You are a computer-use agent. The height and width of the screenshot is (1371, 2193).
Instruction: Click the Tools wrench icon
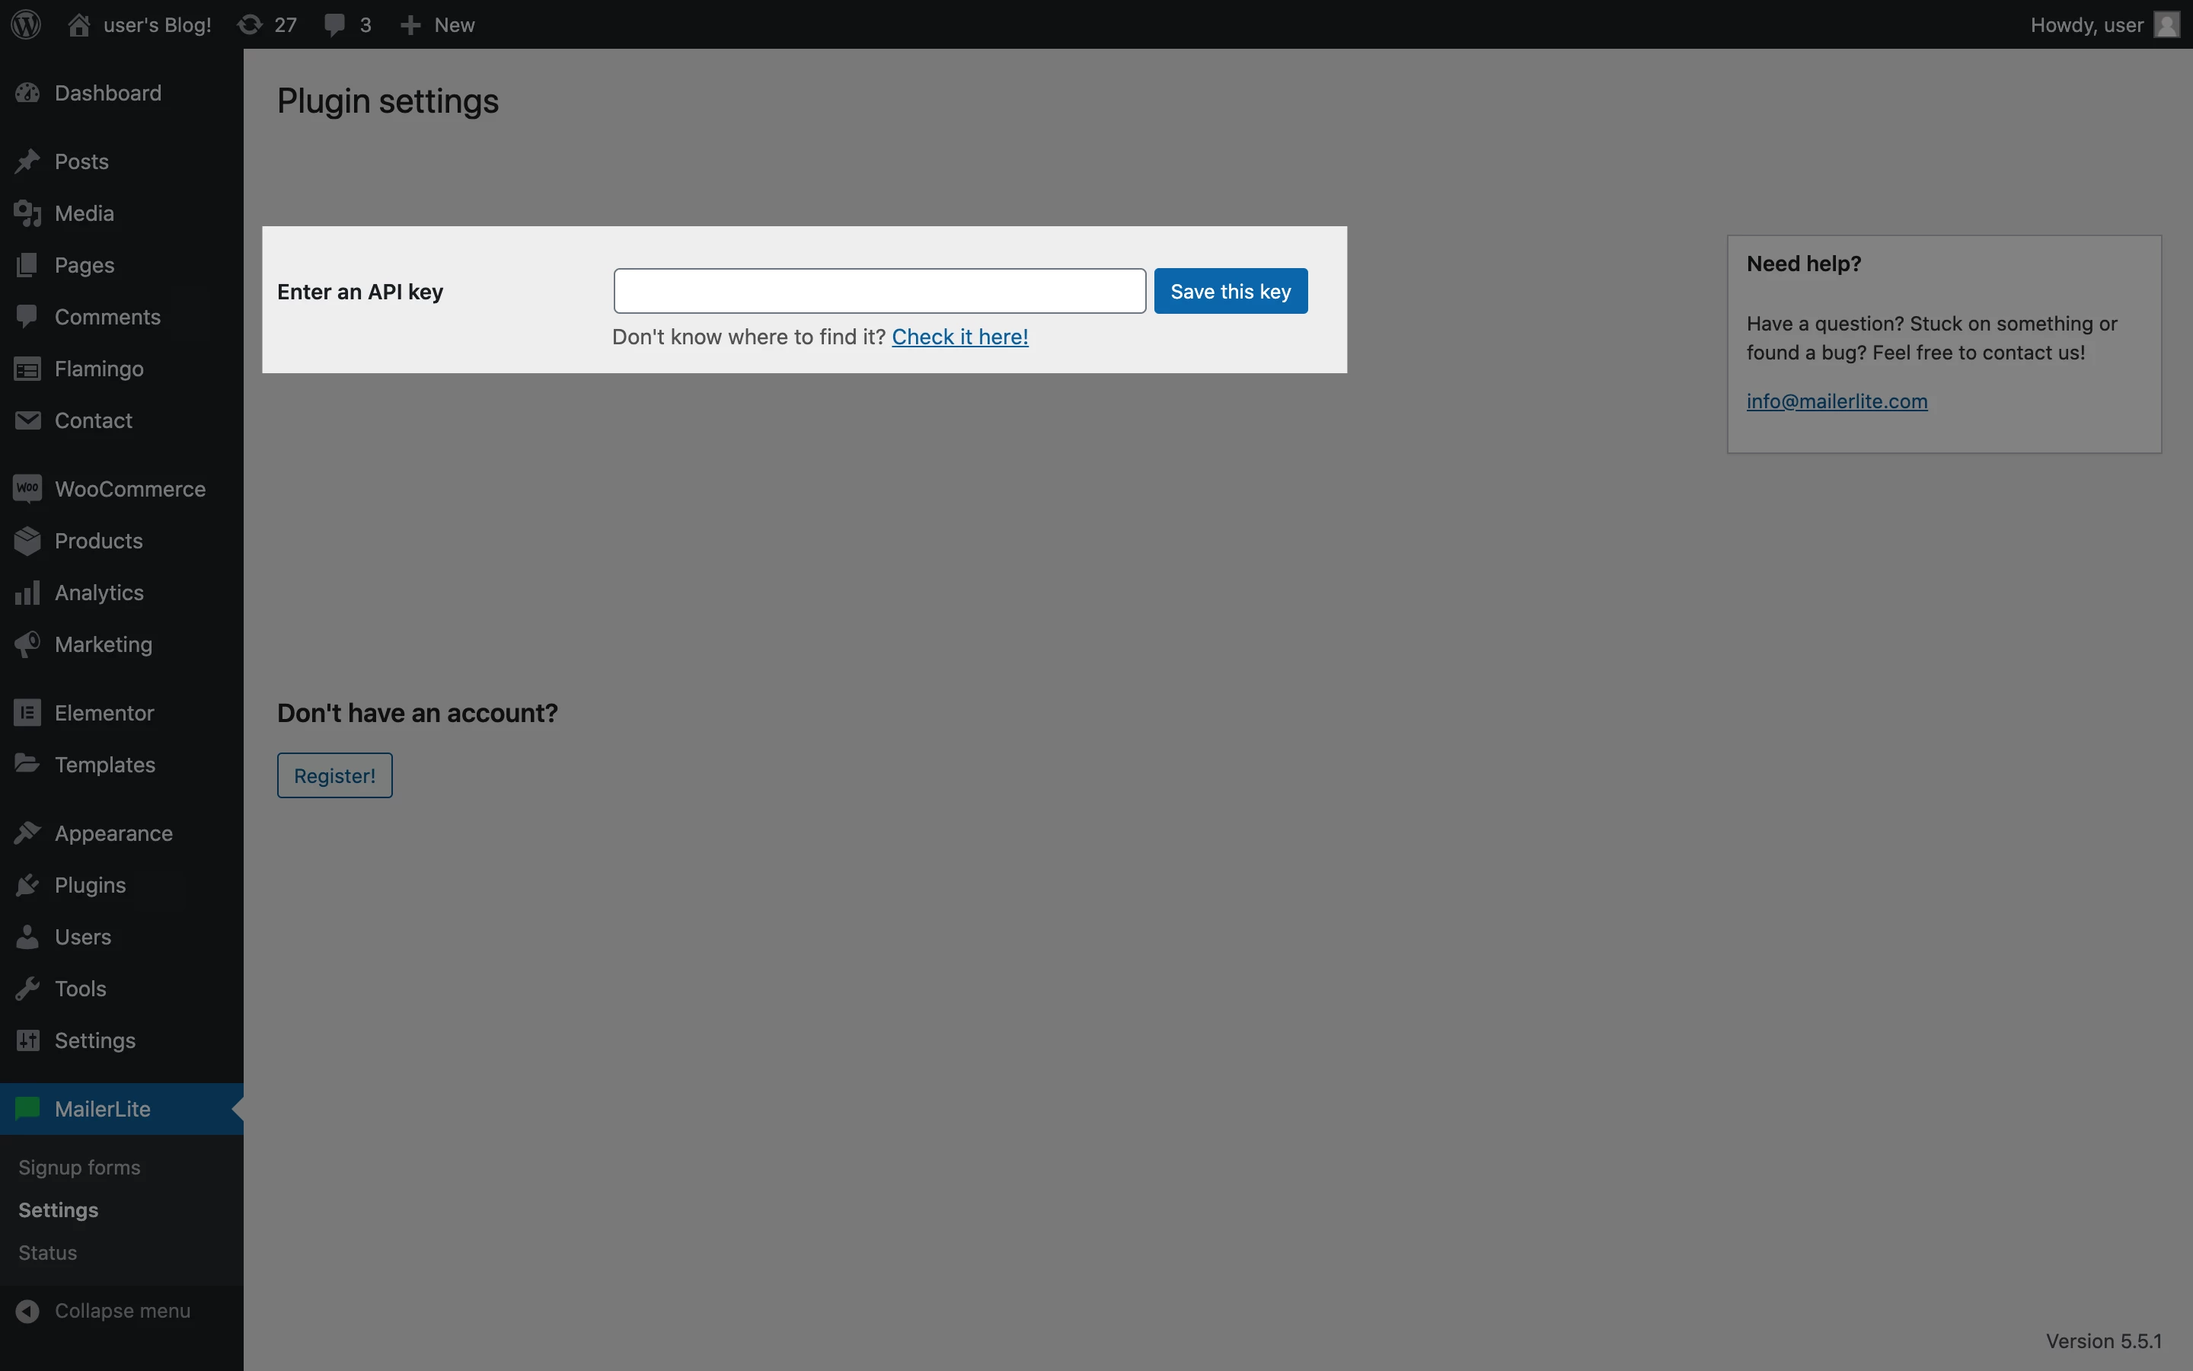(x=27, y=989)
